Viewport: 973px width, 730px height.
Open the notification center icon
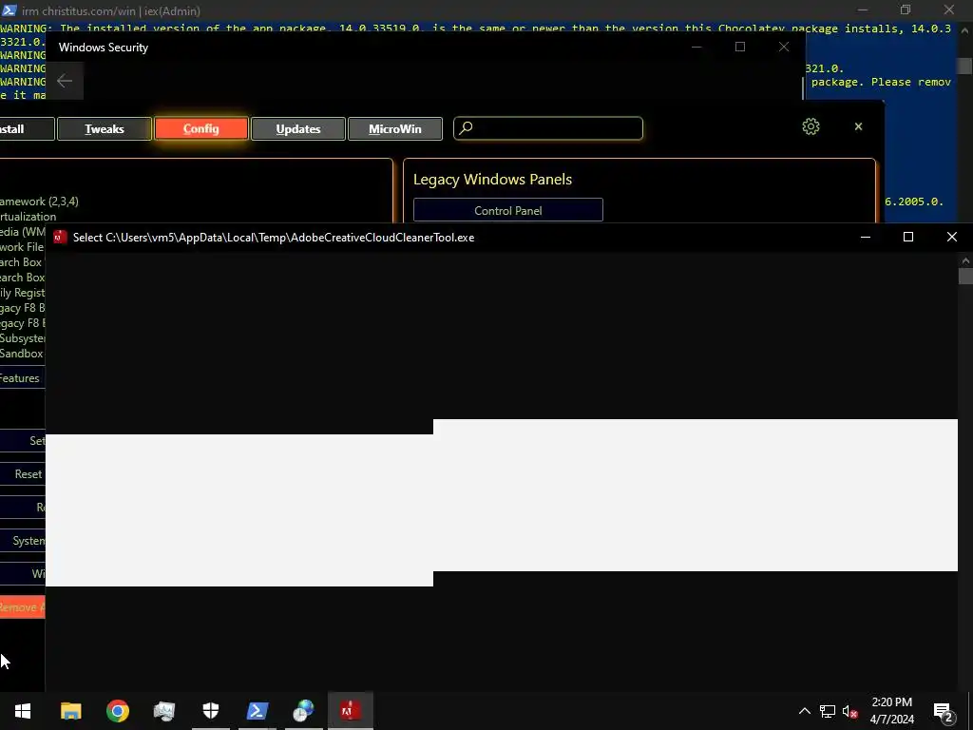pyautogui.click(x=943, y=711)
